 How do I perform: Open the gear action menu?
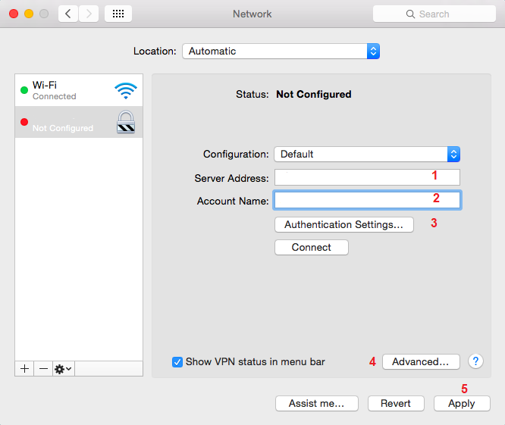pyautogui.click(x=63, y=368)
